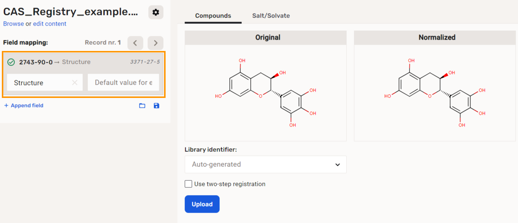Screen dimensions: 518x223
Task: Go to next record with right chevron
Action: click(156, 43)
